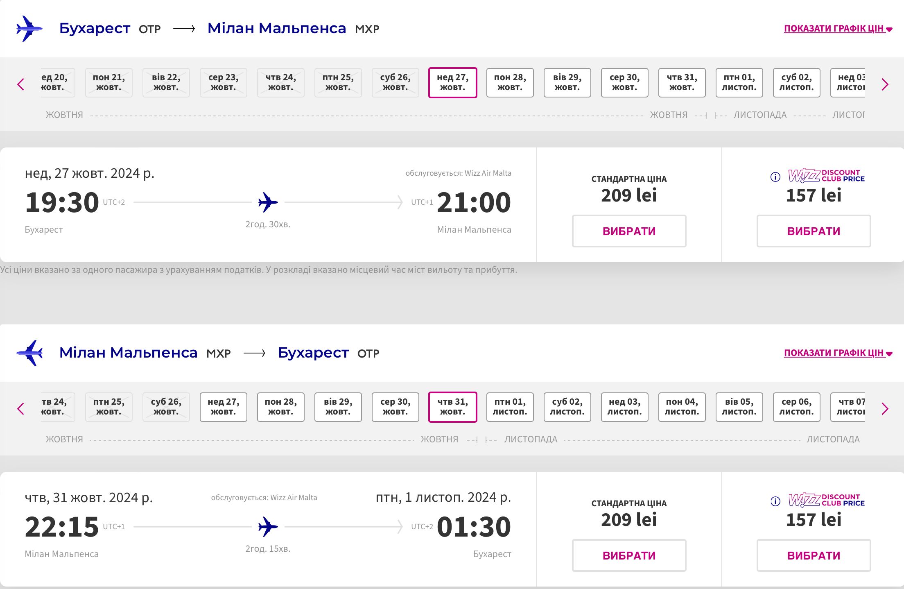Expand outbound ПОКАЗАТИ ГРАФІК ЦІН price chart
Image resolution: width=904 pixels, height=589 pixels.
pyautogui.click(x=838, y=29)
